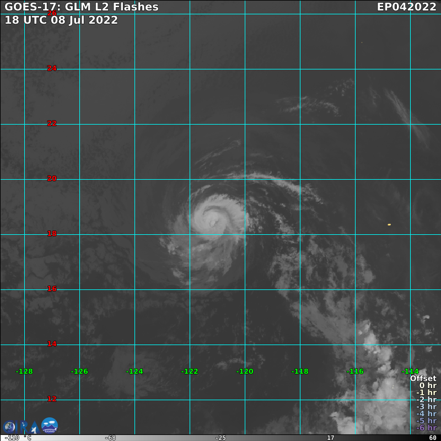The image size is (441, 441).
Task: Click the longitude label '-120'
Action: tap(245, 371)
